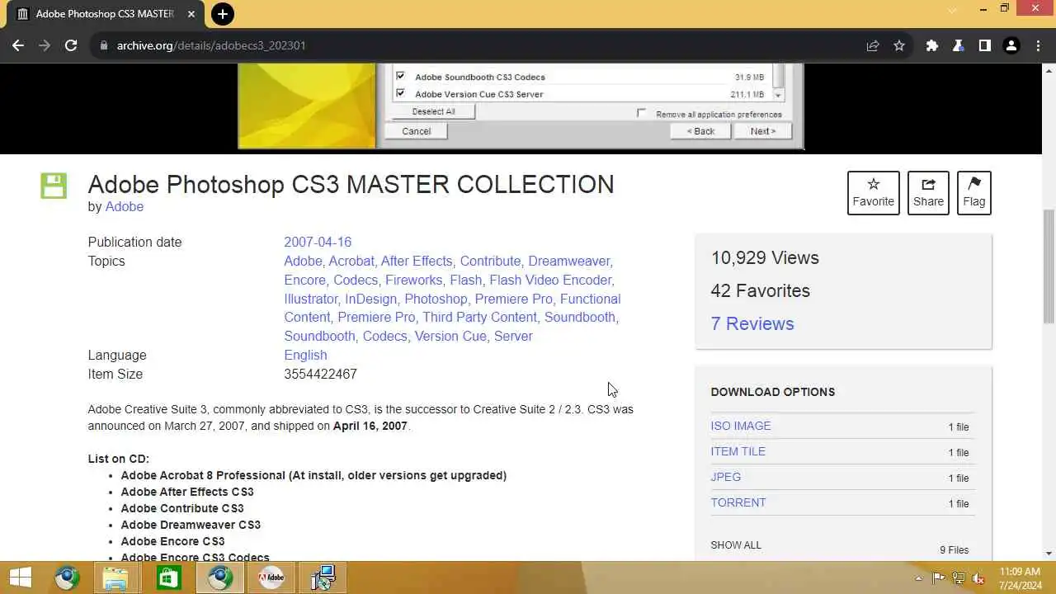
Task: Click the share page icon in address bar
Action: coord(873,45)
